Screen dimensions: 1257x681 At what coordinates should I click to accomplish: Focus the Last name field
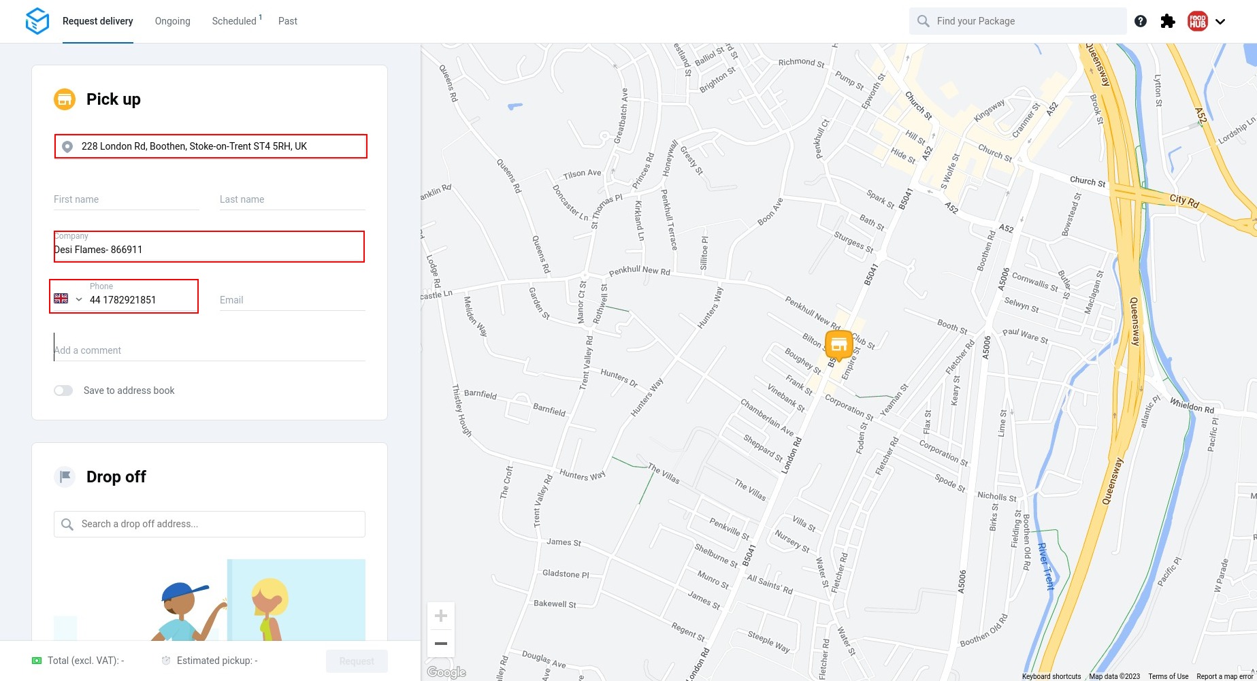293,199
